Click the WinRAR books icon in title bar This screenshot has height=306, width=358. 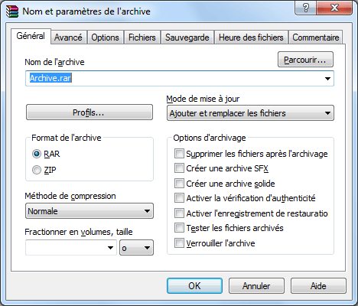click(12, 11)
